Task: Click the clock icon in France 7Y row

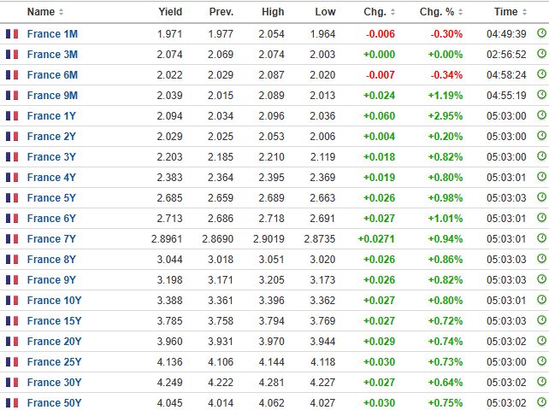Action: tap(541, 238)
